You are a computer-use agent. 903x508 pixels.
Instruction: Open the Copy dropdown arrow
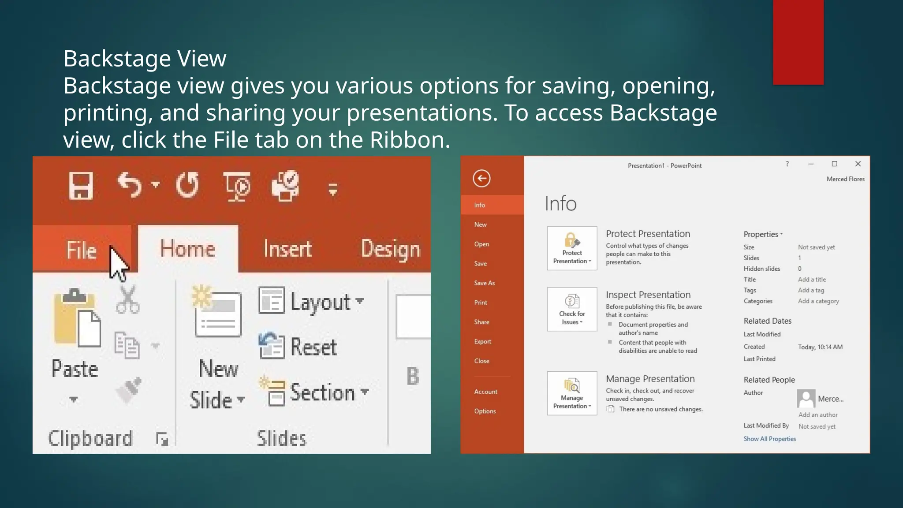(x=155, y=345)
